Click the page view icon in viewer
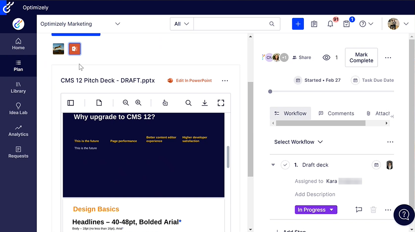 click(x=99, y=103)
